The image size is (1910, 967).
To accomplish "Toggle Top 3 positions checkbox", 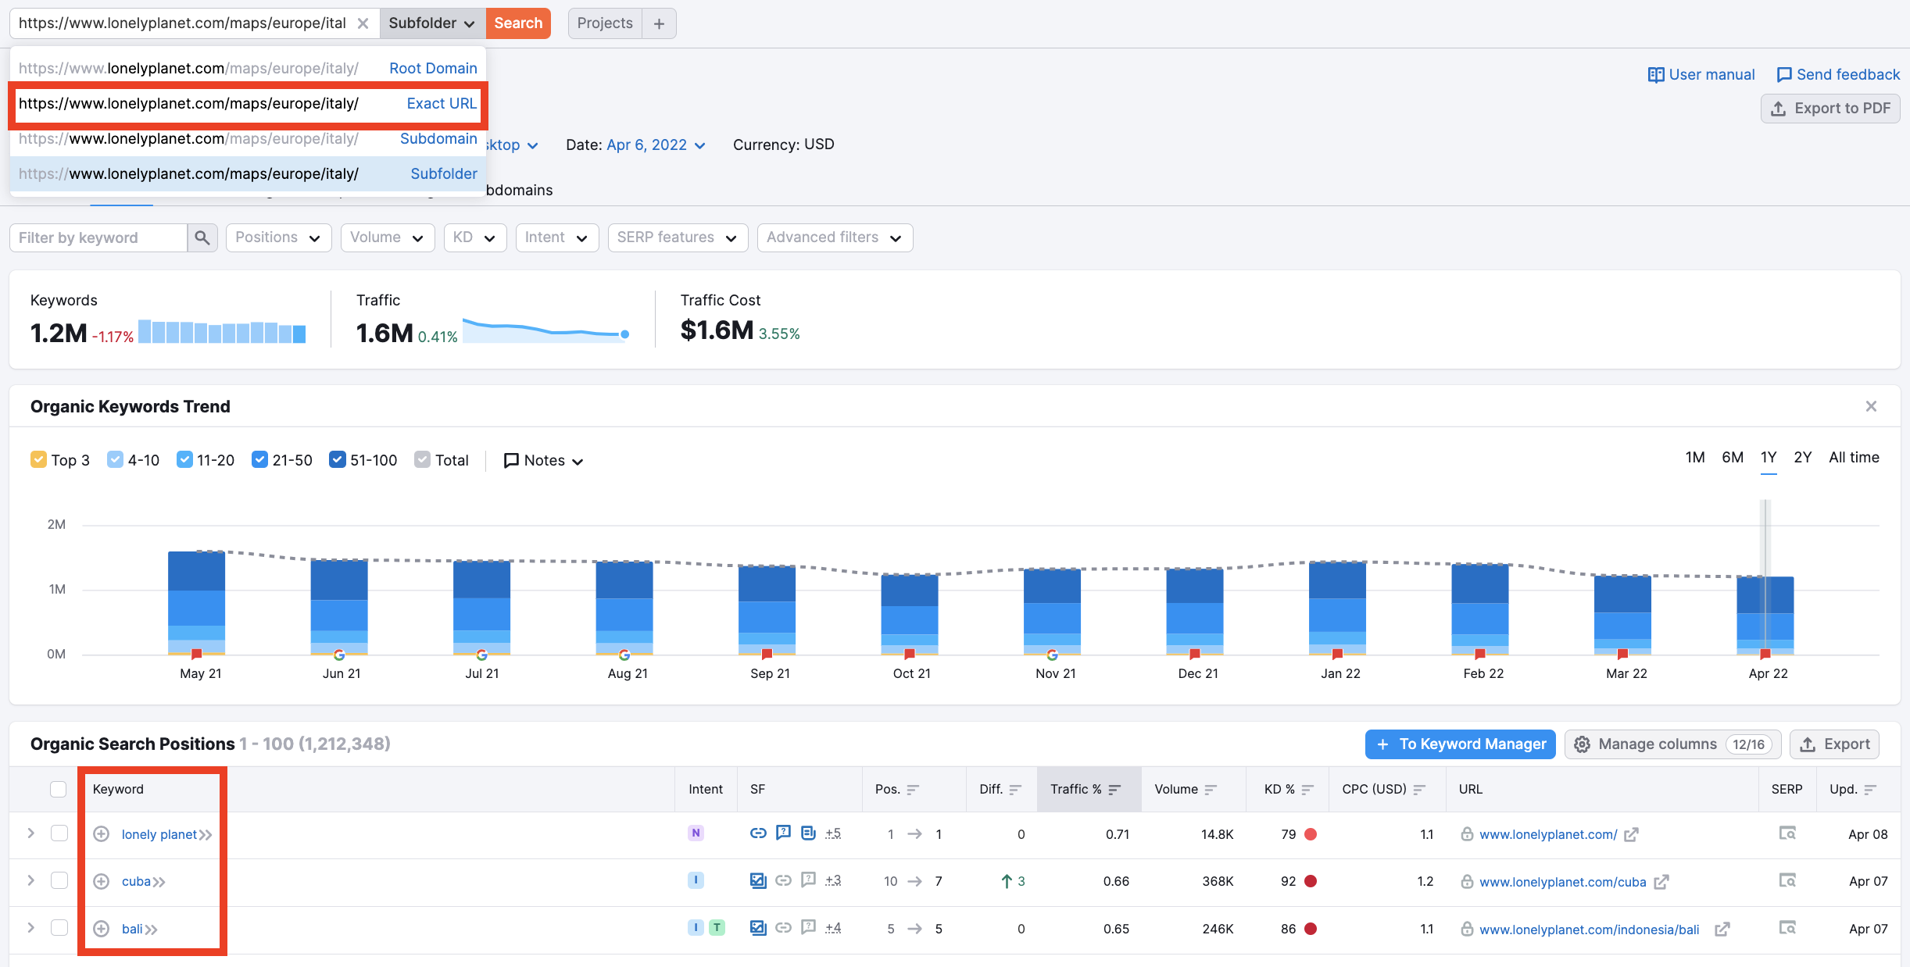I will pyautogui.click(x=38, y=459).
